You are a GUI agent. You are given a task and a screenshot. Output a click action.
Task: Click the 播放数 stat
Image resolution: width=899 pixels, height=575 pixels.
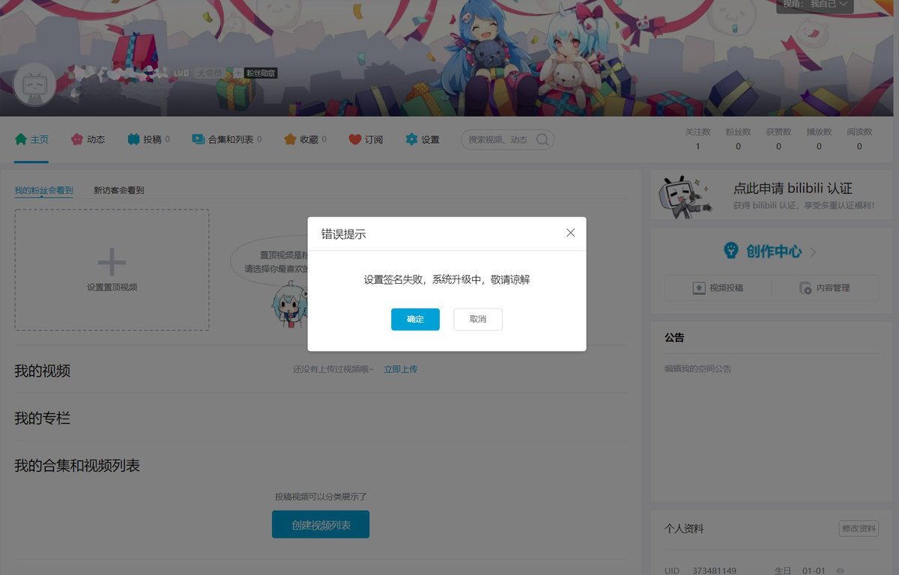pos(819,139)
